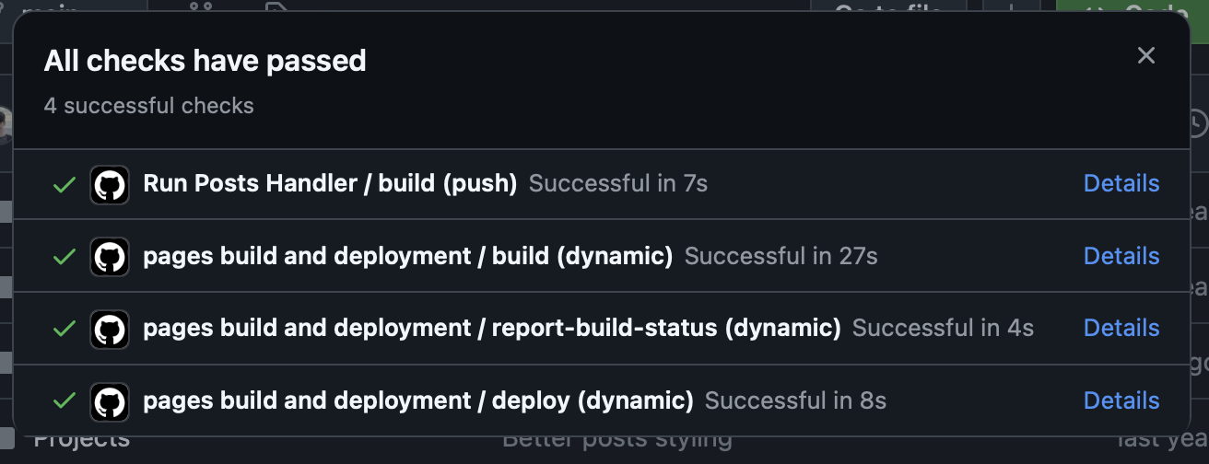The height and width of the screenshot is (464, 1209).
Task: Open pages build and deployment / deploy check
Action: pyautogui.click(x=418, y=400)
